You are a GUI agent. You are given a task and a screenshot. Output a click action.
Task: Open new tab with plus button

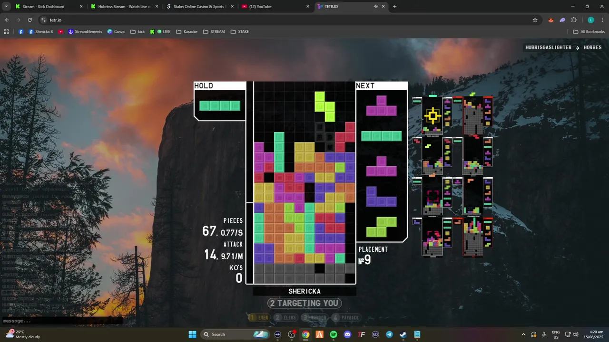pos(394,7)
